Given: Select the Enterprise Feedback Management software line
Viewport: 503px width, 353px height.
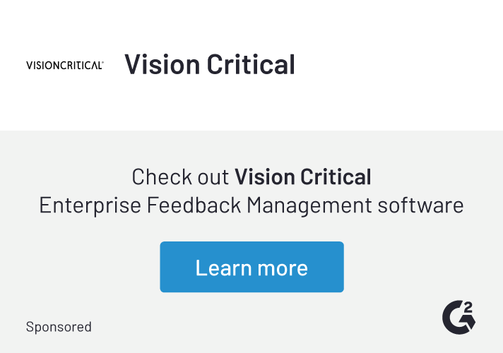Looking at the screenshot, I should point(251,205).
